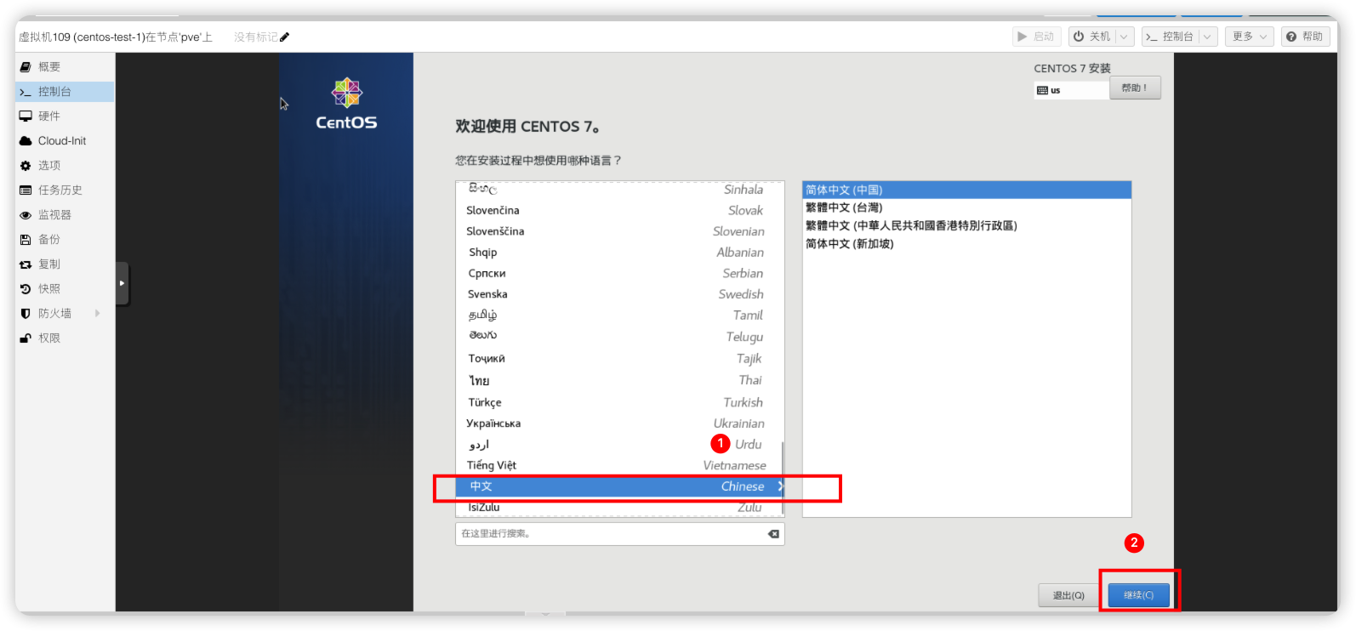The height and width of the screenshot is (631, 1356).
Task: Select IsiZulu Zulu language
Action: point(619,507)
